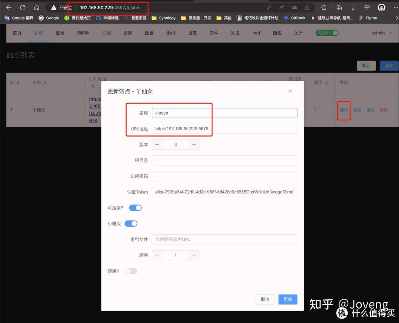Open the 配置 nav tab
Screen dimensions: 399x323
(149, 33)
